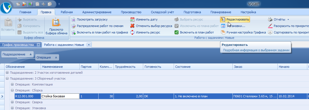Image resolution: width=309 pixels, height=110 pixels.
Task: Open the Отчёты reports dropdown
Action: [278, 20]
